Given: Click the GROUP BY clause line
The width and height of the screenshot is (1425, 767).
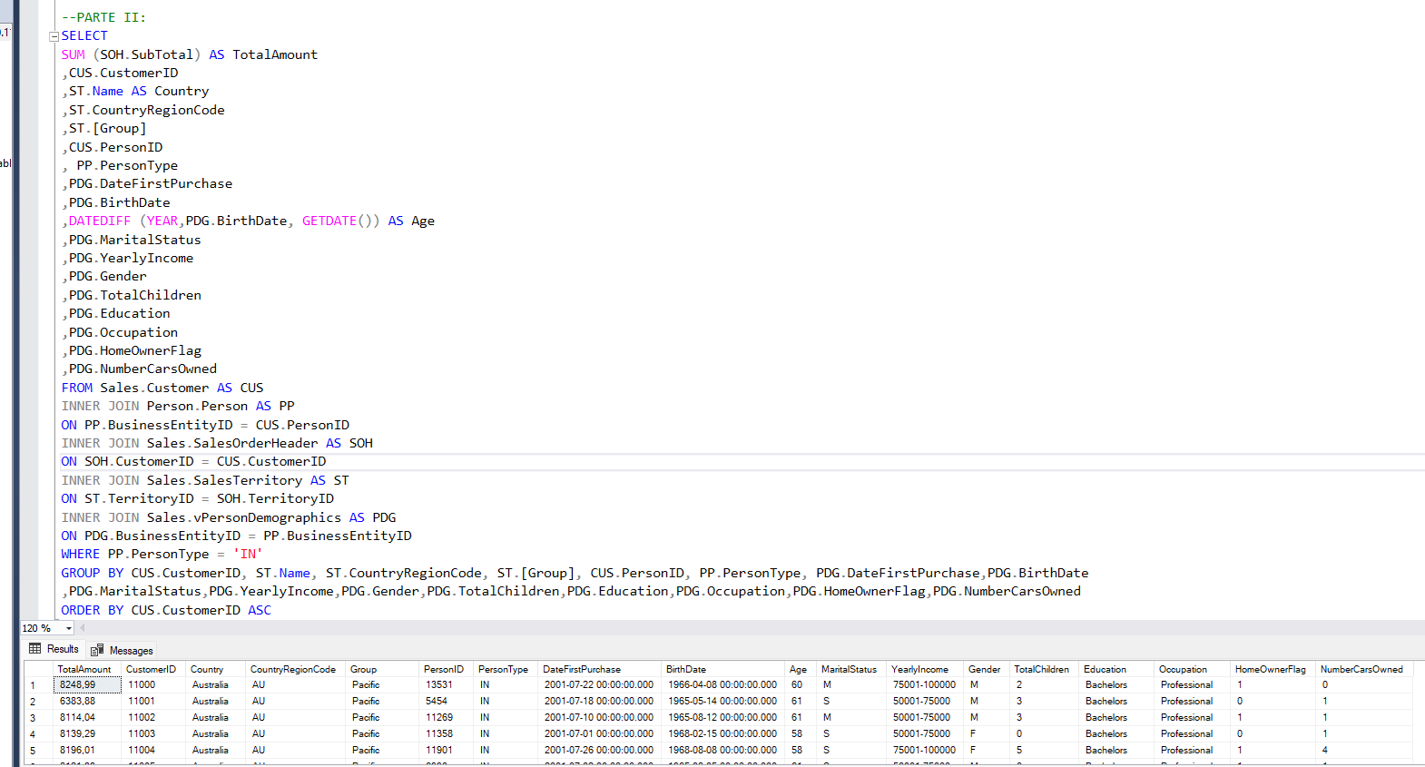Looking at the screenshot, I should tap(575, 573).
